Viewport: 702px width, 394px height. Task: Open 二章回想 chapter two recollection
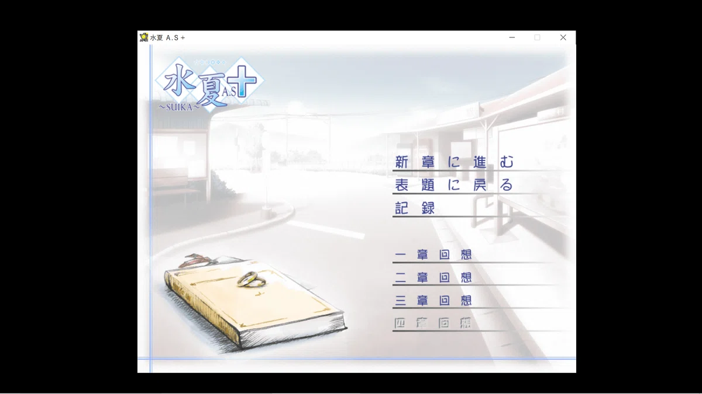coord(433,278)
